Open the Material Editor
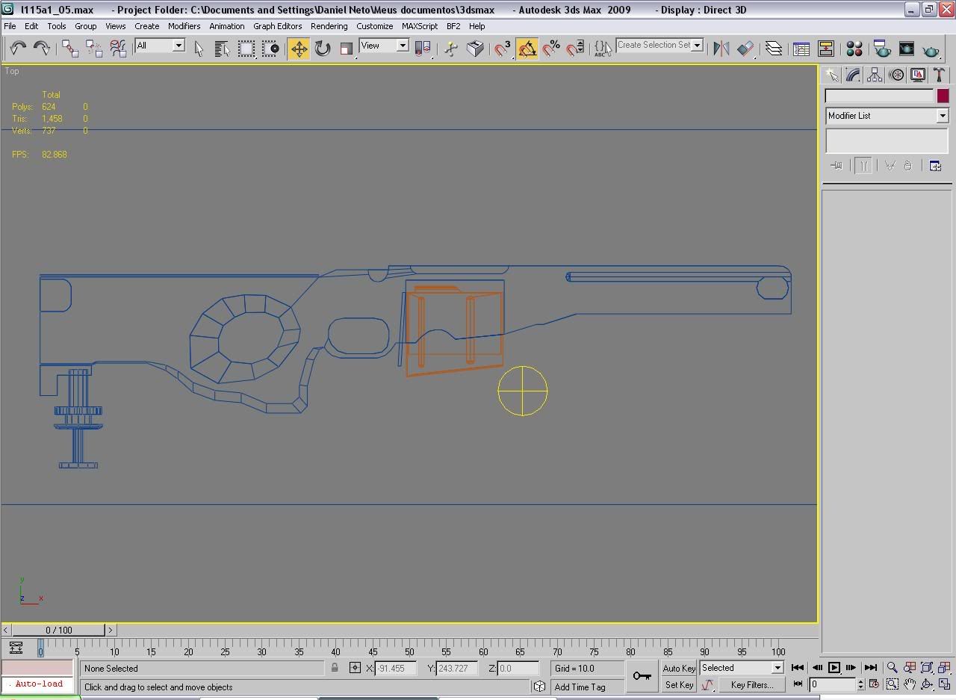 (x=854, y=49)
